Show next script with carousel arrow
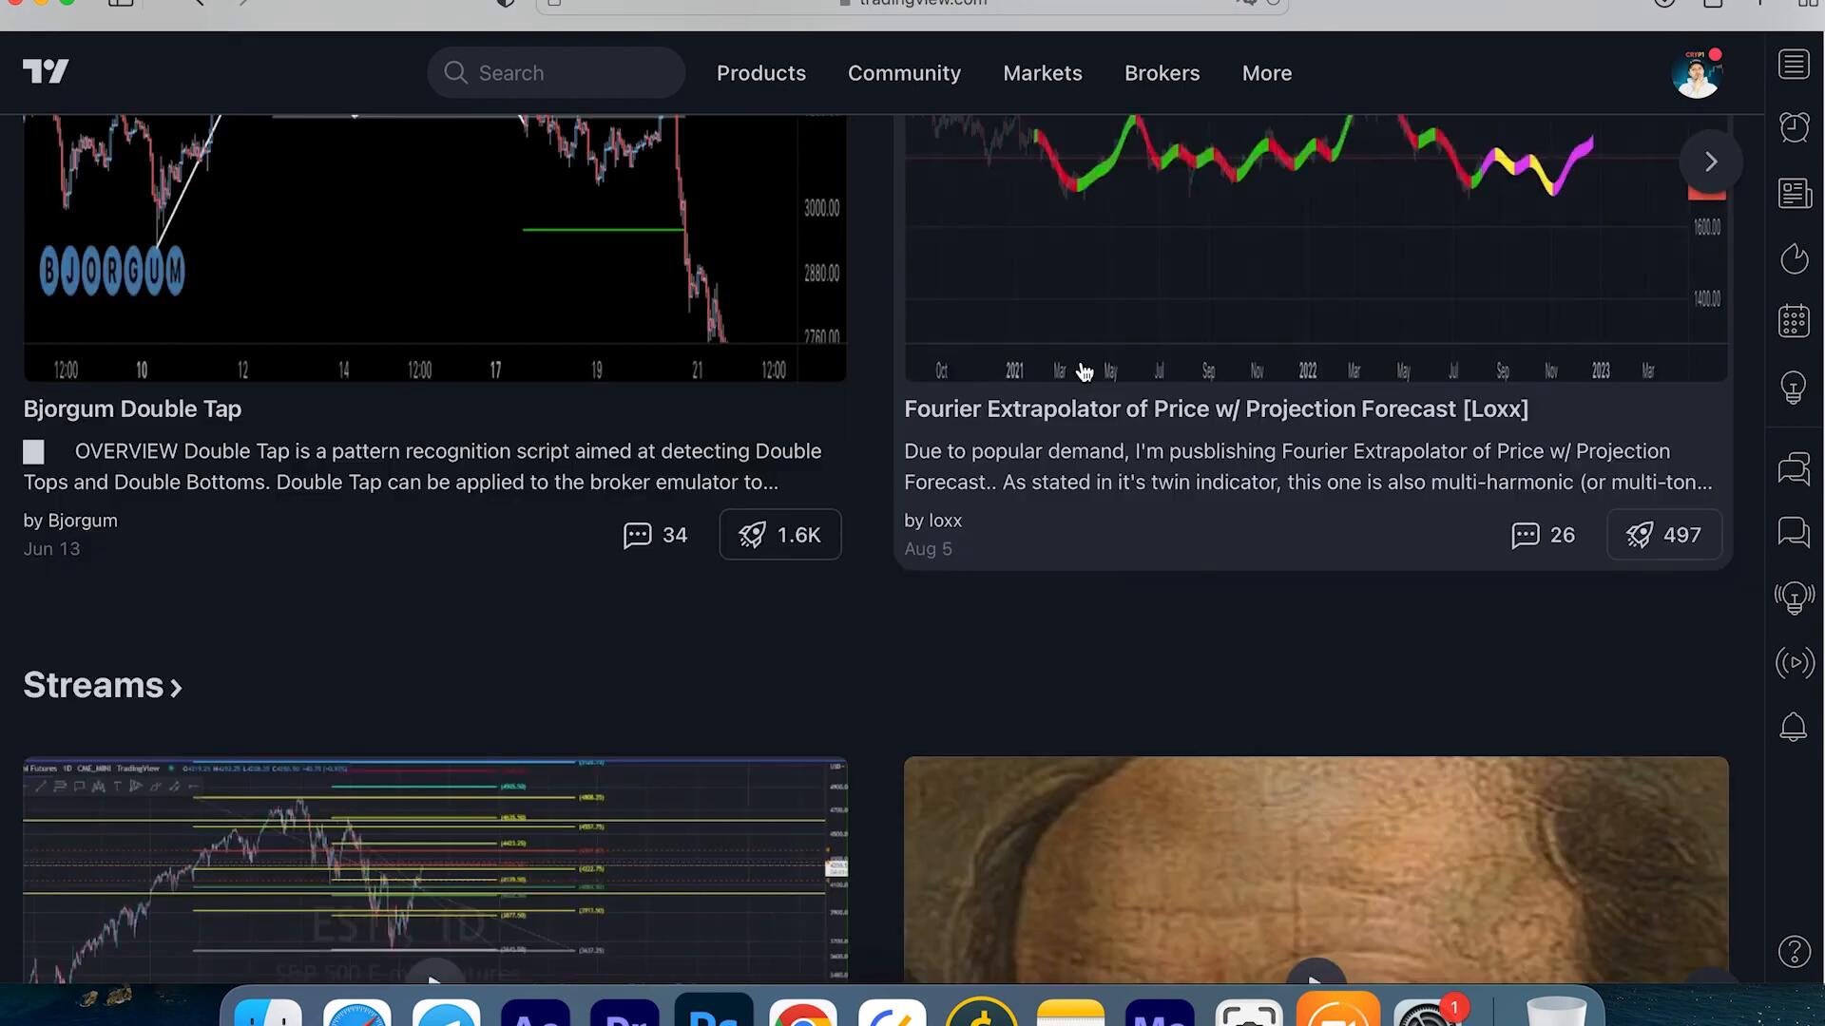1825x1026 pixels. (1710, 162)
